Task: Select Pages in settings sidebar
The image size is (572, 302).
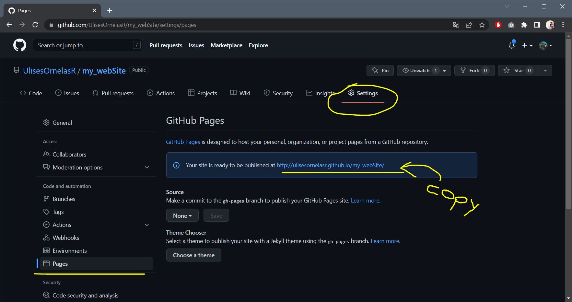Action: [96, 263]
